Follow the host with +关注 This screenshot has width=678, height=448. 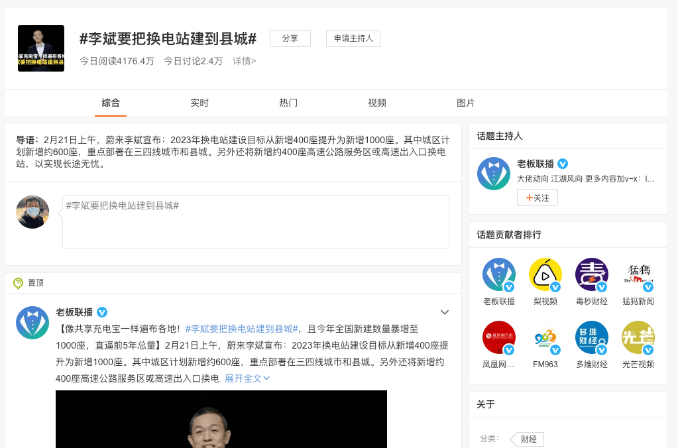537,197
